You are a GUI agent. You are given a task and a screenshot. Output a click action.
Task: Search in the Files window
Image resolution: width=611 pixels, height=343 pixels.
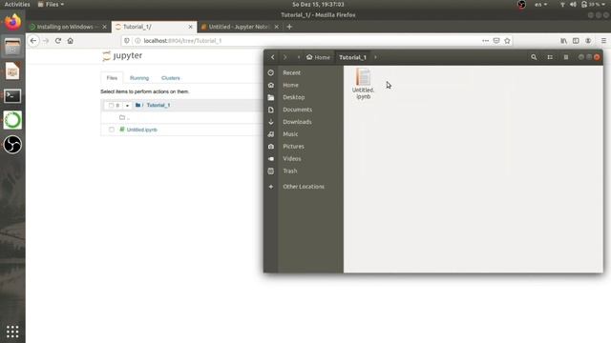click(534, 57)
